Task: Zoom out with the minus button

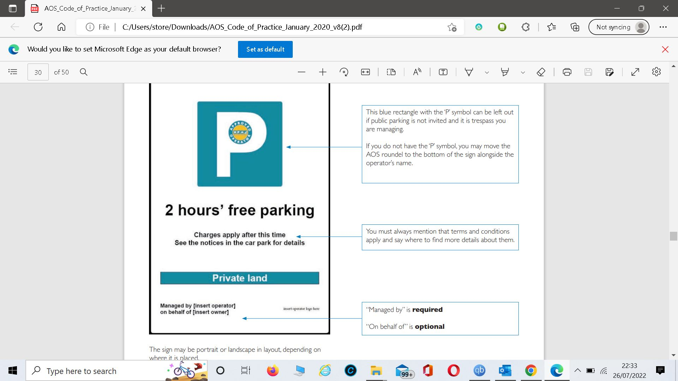Action: pyautogui.click(x=301, y=72)
